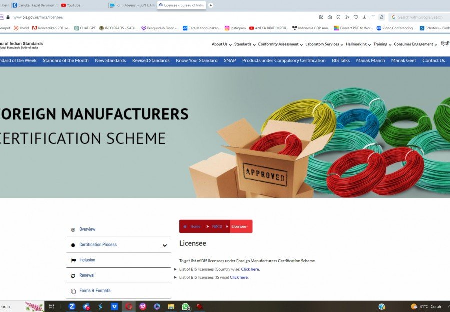The width and height of the screenshot is (450, 312).
Task: Open the Video Conferencing bookmark
Action: pos(396,28)
